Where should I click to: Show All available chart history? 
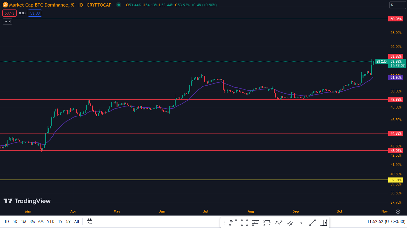(77, 221)
